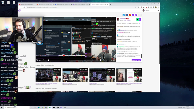Share the clip on Reddit
The image size is (194, 109).
(130, 15)
